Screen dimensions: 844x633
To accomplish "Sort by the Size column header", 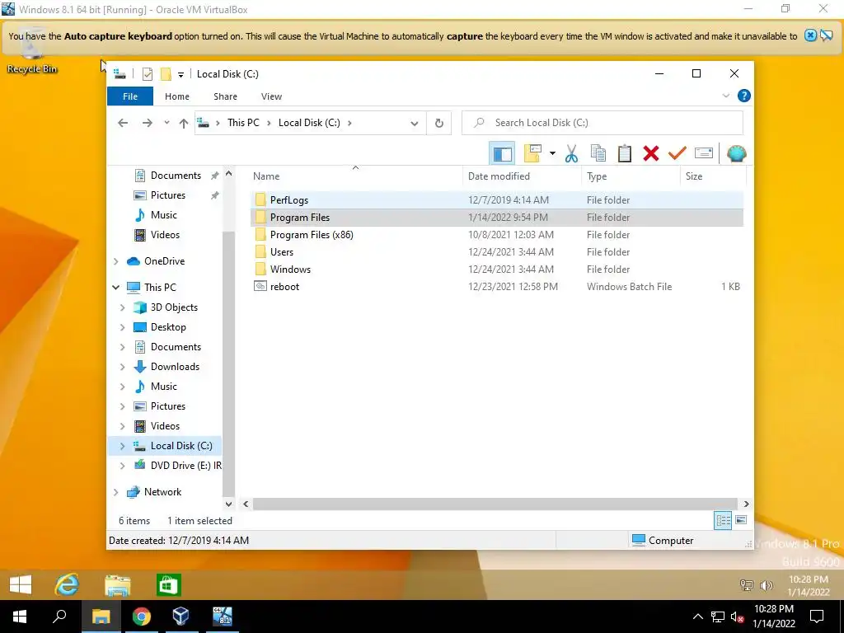I will (713, 176).
